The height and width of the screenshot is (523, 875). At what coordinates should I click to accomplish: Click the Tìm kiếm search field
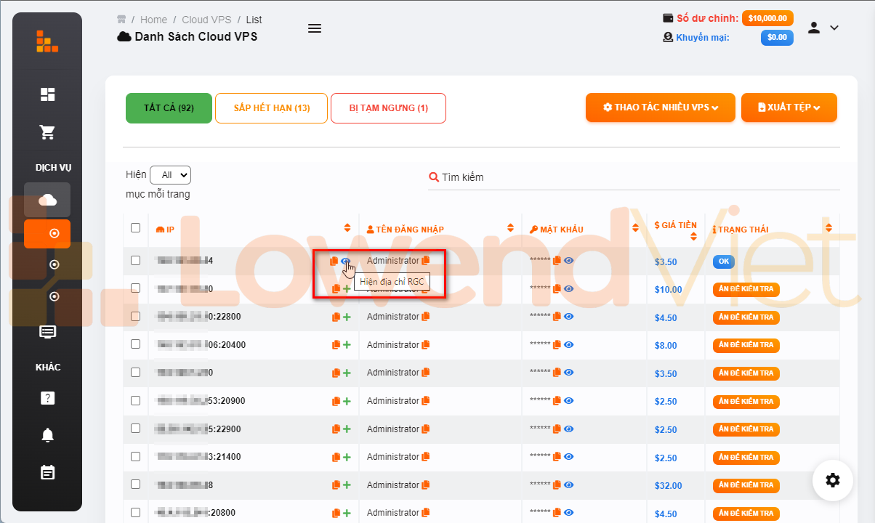(x=632, y=177)
